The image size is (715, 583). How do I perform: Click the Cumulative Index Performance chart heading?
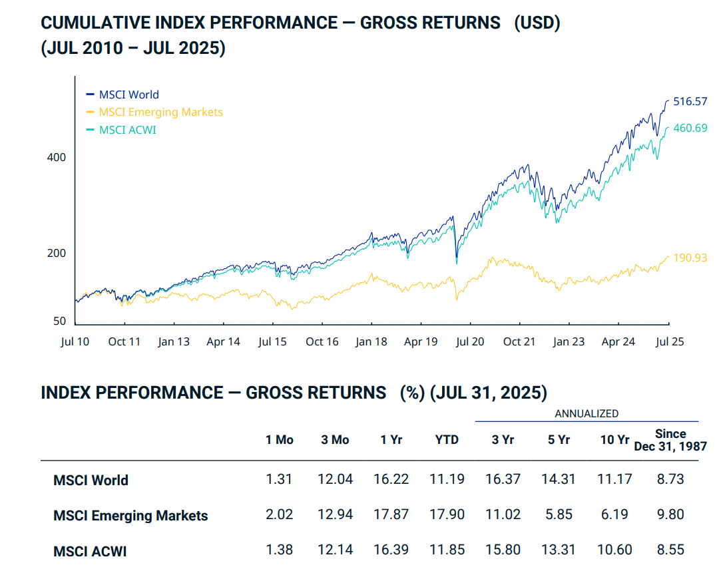[300, 35]
